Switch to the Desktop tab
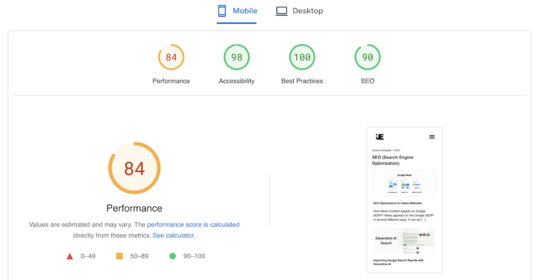Viewport: 540px width, 280px height. 299,11
